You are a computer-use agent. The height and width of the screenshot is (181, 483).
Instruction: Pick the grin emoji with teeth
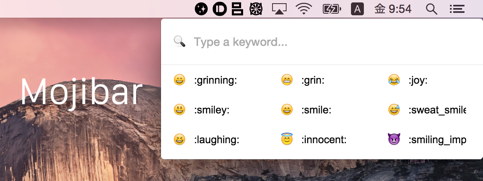pos(287,80)
